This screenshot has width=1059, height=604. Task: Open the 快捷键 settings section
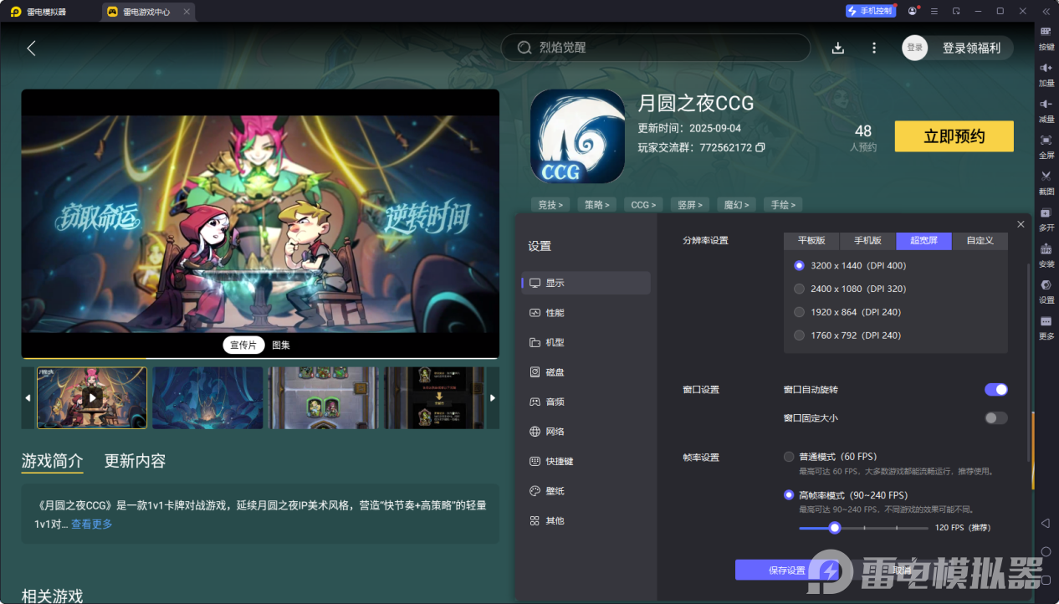click(586, 461)
